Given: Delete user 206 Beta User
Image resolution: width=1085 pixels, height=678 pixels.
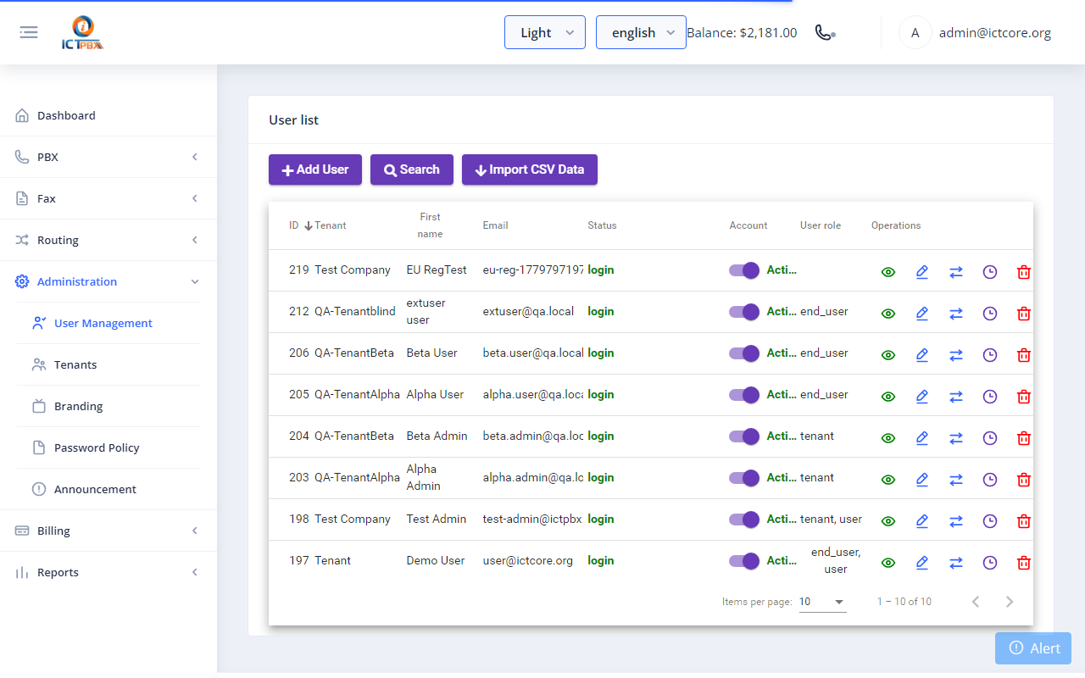Looking at the screenshot, I should tap(1024, 355).
